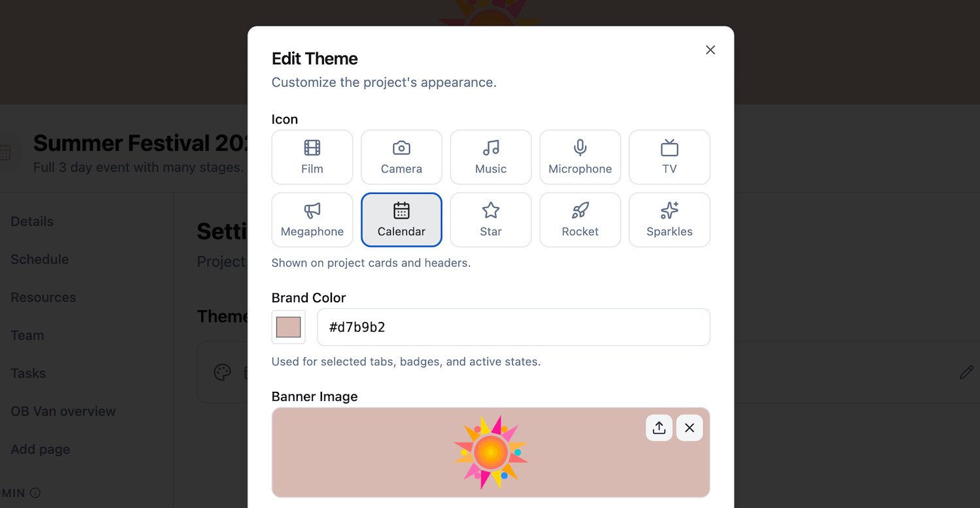The height and width of the screenshot is (508, 980).
Task: Select the Microphone icon
Action: pos(580,157)
